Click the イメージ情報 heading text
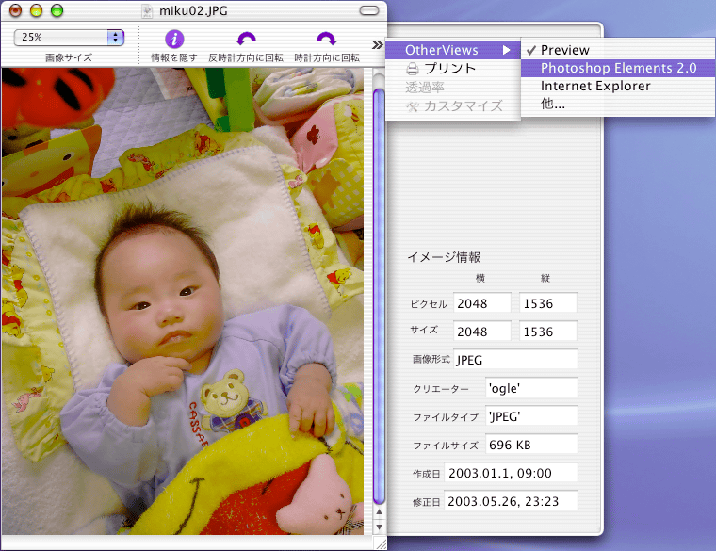This screenshot has width=716, height=551. click(444, 257)
